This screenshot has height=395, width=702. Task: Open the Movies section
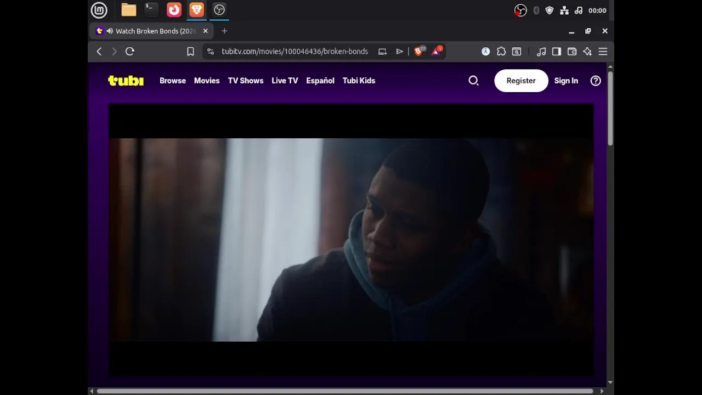(207, 81)
